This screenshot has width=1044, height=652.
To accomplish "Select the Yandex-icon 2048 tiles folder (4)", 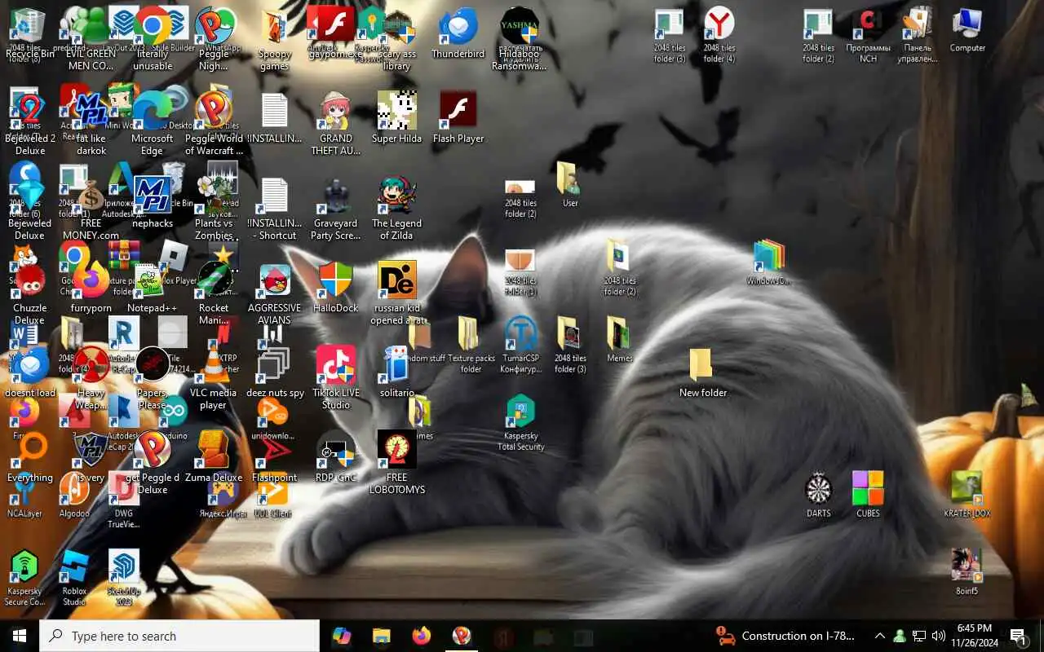I will click(x=719, y=34).
